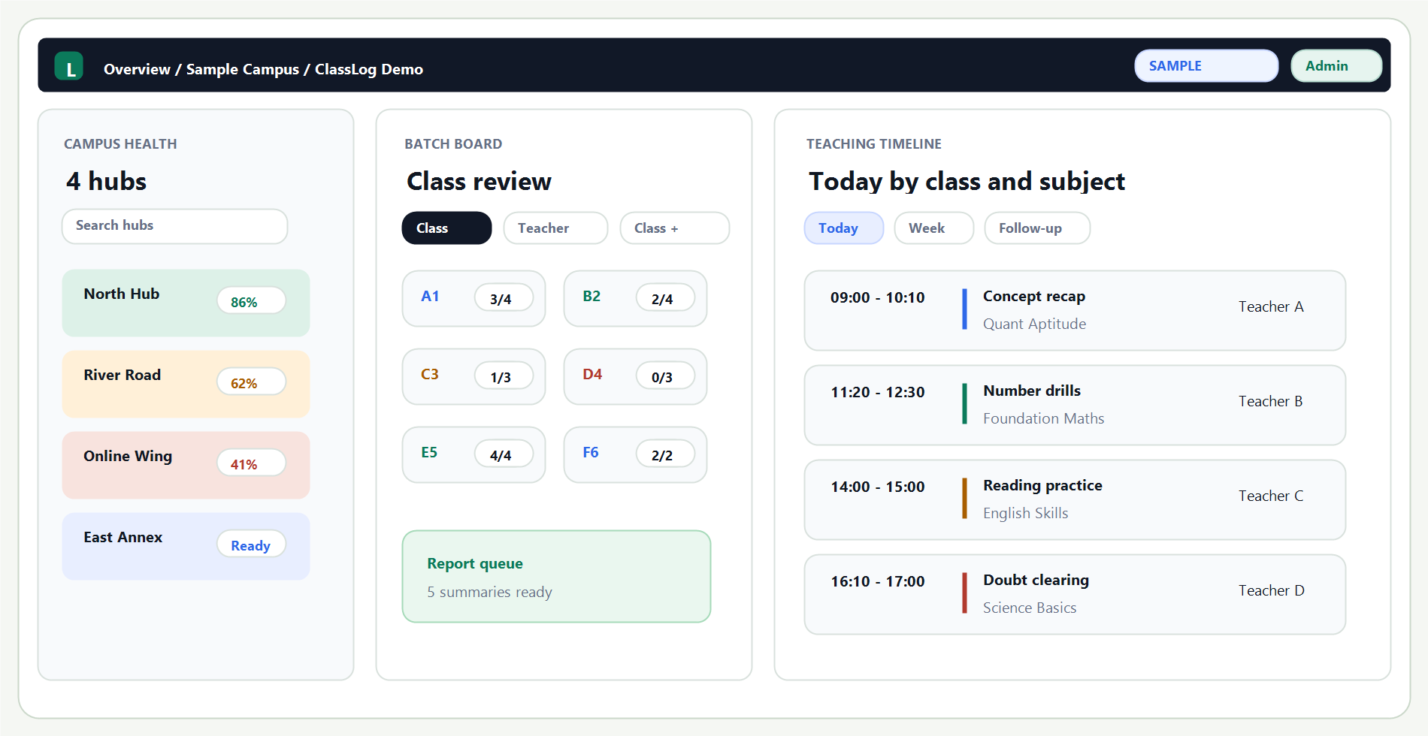Click the 5 summaries ready text
This screenshot has width=1428, height=736.
coord(489,592)
